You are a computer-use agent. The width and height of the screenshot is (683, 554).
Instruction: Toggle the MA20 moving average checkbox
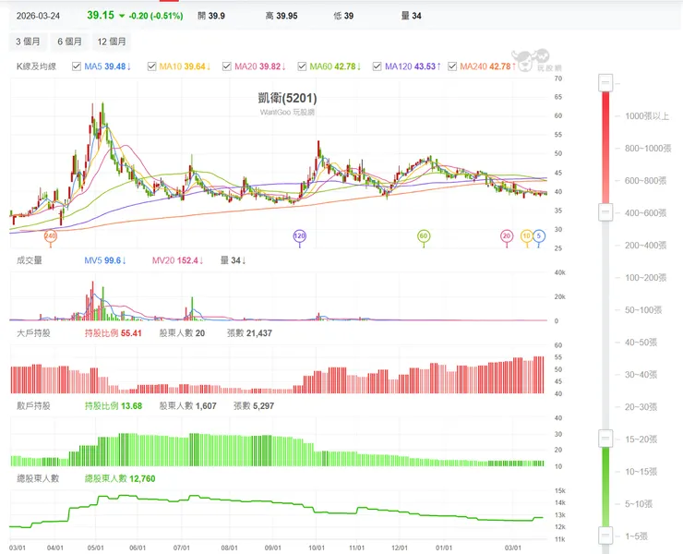pyautogui.click(x=226, y=66)
